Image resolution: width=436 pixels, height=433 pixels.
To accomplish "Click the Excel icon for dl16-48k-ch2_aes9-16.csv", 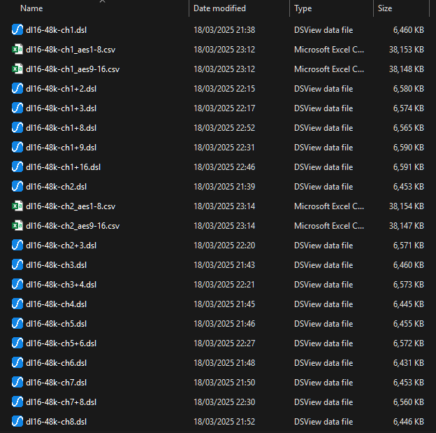I will pyautogui.click(x=17, y=225).
